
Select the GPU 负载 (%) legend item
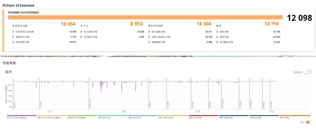pos(195,118)
